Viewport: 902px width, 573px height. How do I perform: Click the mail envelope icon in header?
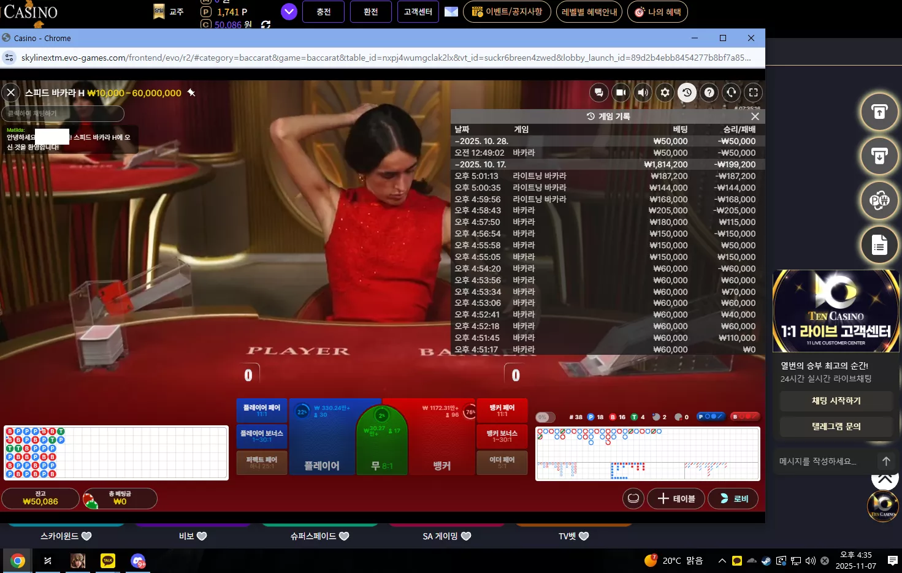451,12
